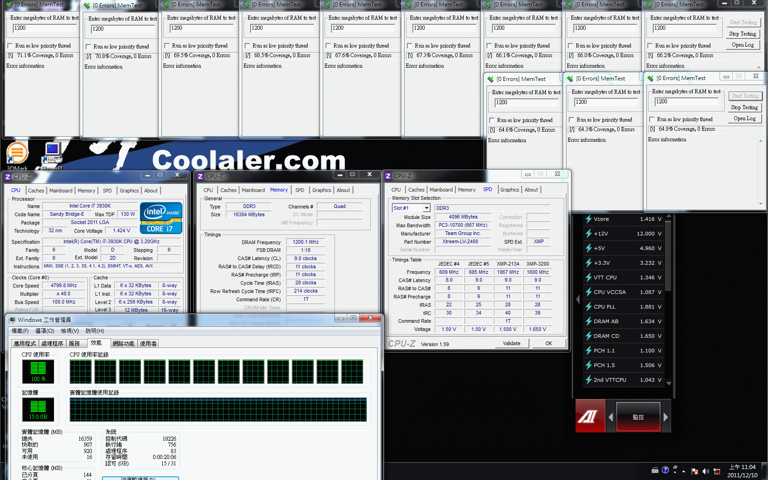Enable low priority thread in 70.8% coverage MemTest
Image resolution: width=768 pixels, height=480 pixels.
(88, 47)
